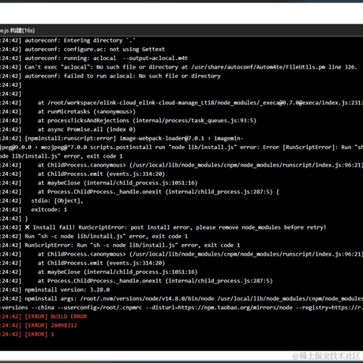Click the _handle.onexit line ending with a brace

tap(140, 192)
